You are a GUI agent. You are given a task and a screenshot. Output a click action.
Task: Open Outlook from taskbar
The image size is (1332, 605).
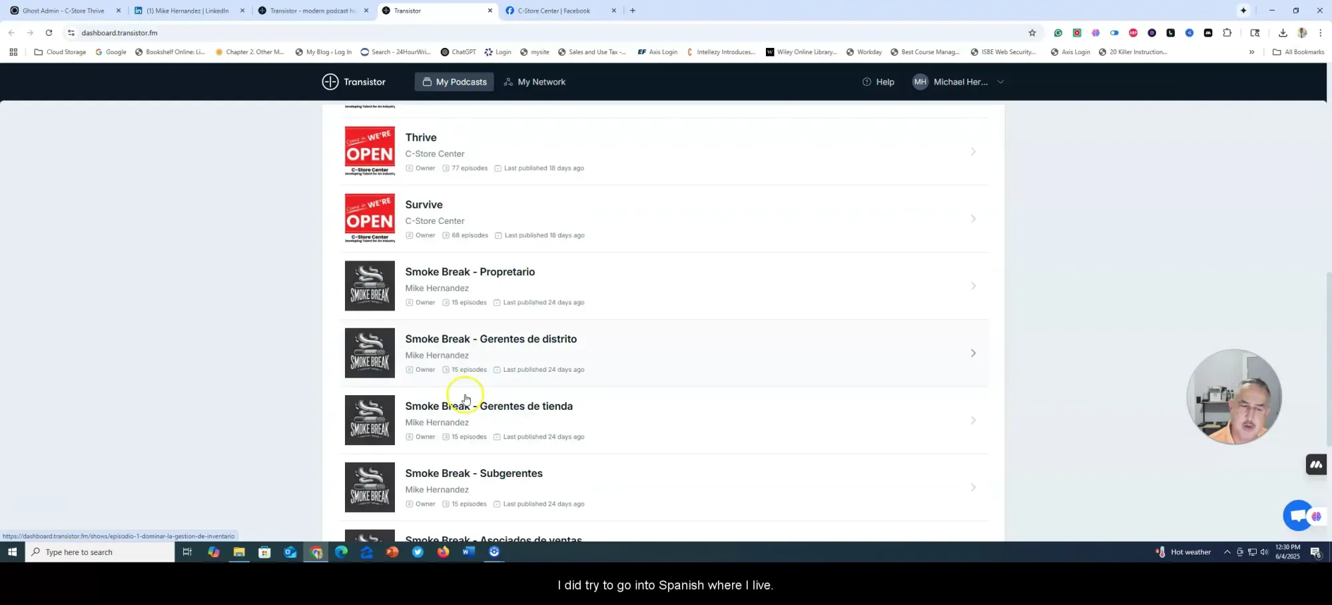290,552
